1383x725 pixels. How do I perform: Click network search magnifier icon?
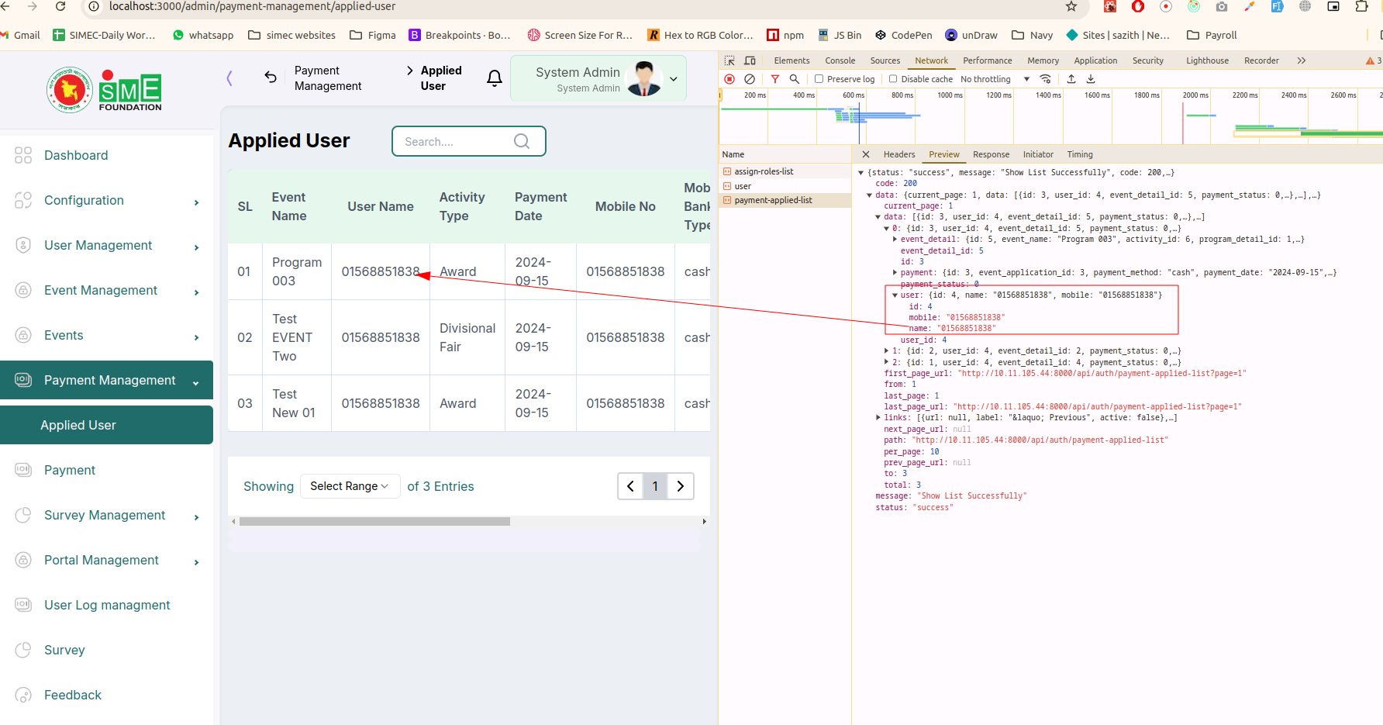[x=795, y=79]
